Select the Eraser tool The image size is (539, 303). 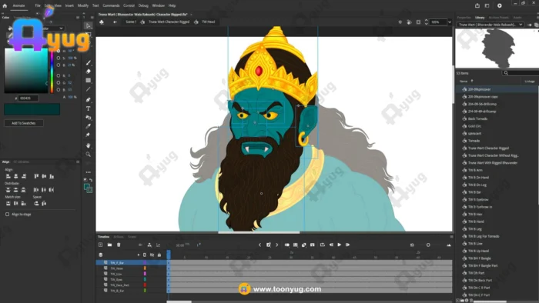89,72
